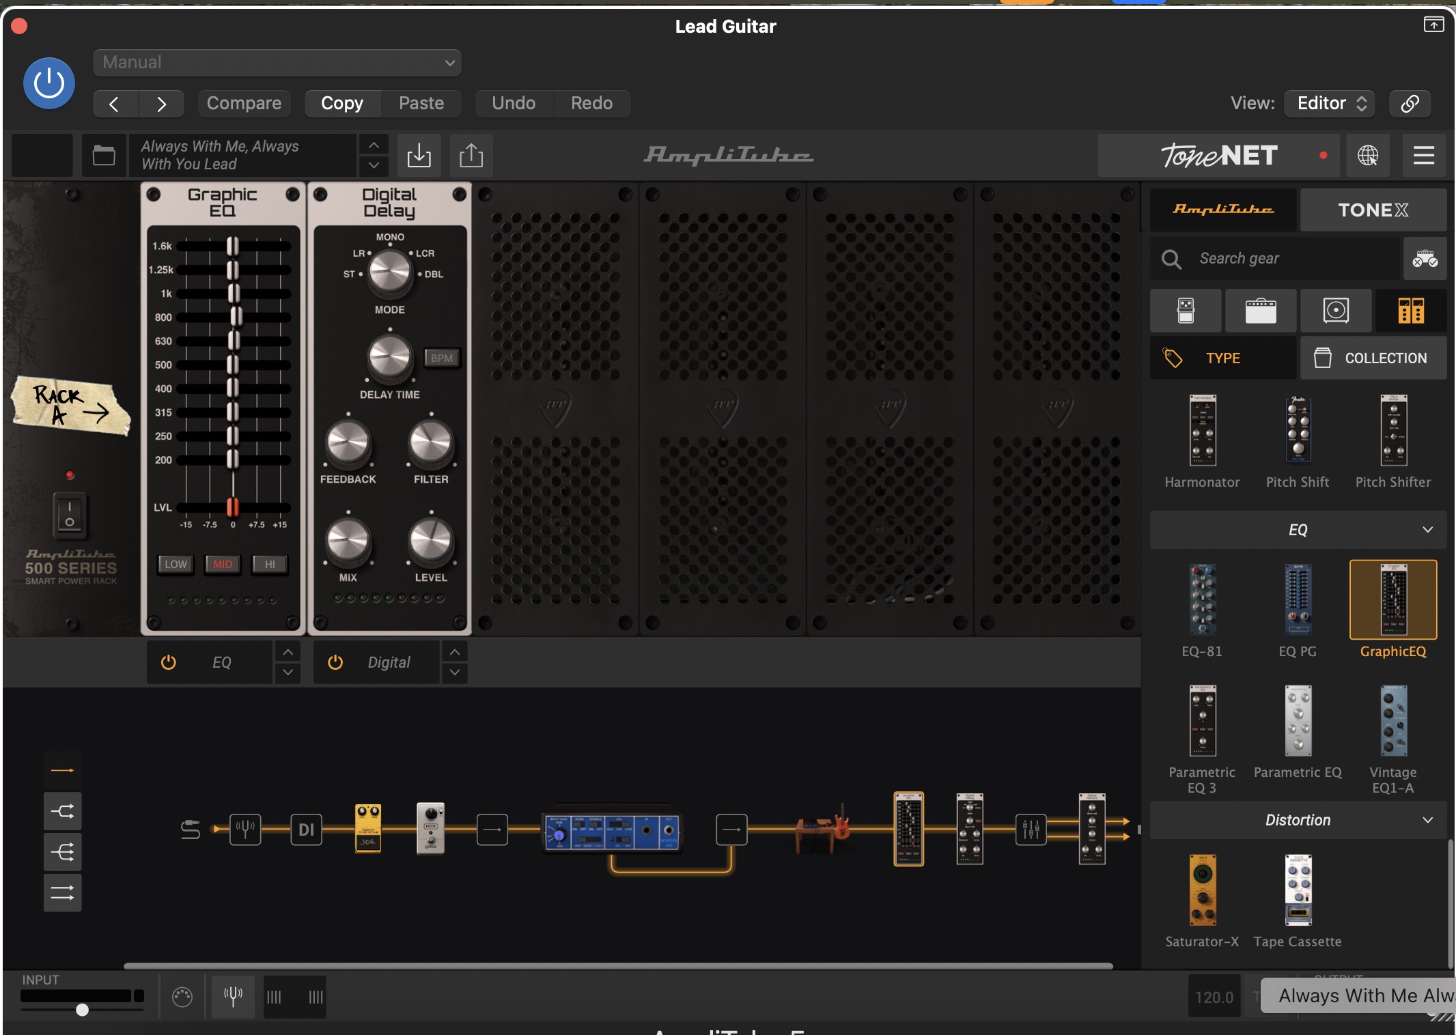Open ToneNET from the header button
The width and height of the screenshot is (1456, 1035).
click(1220, 156)
